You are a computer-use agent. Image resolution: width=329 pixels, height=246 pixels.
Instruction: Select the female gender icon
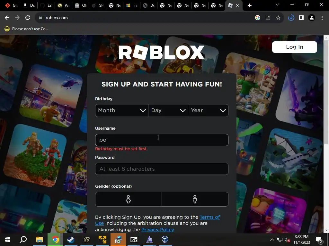pyautogui.click(x=129, y=199)
